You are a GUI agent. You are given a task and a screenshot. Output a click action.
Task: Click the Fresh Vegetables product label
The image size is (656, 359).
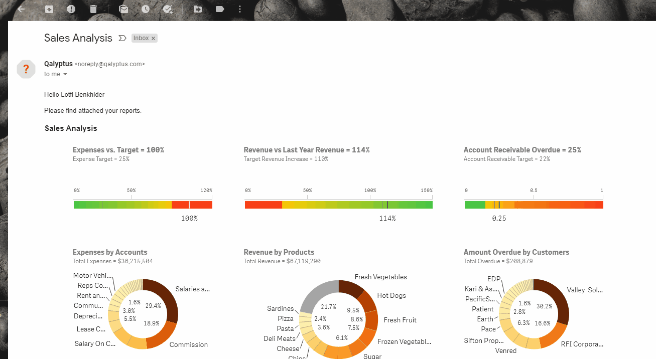click(x=381, y=277)
